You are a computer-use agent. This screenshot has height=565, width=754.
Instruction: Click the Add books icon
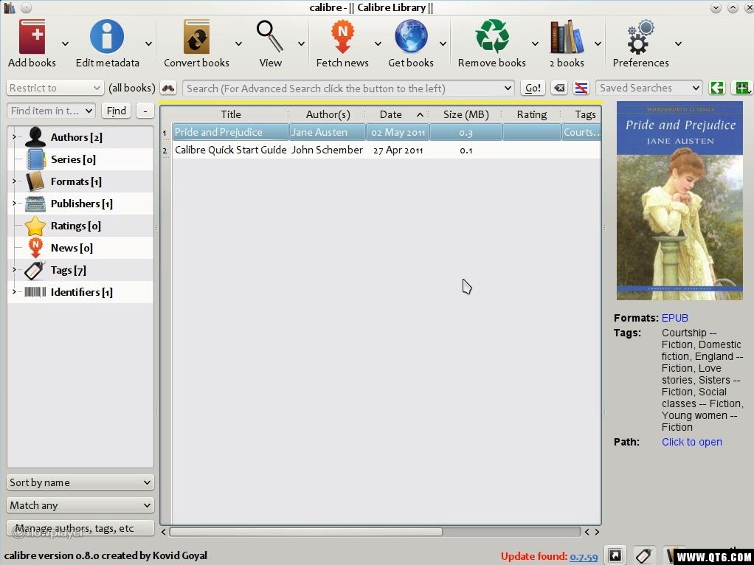coord(32,36)
